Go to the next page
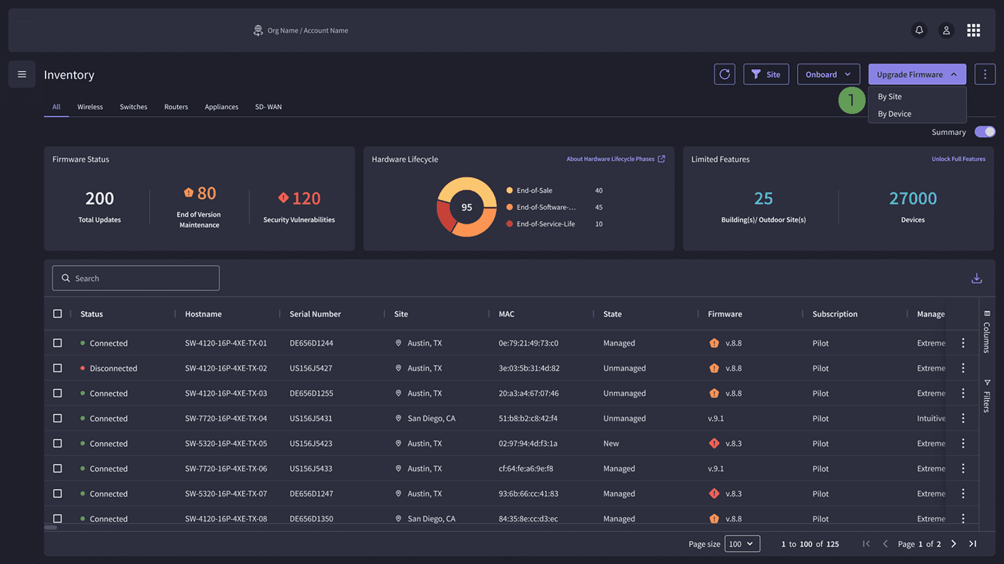The image size is (1004, 564). pos(954,544)
